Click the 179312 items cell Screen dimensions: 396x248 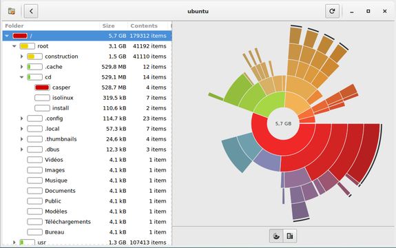click(x=148, y=36)
